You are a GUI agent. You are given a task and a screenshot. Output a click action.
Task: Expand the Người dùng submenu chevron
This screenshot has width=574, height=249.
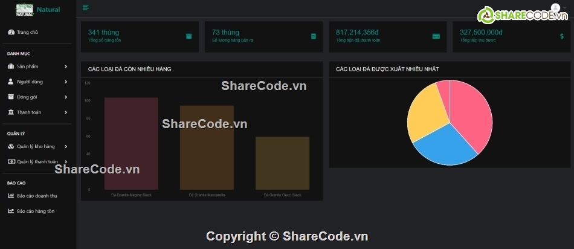tap(66, 82)
